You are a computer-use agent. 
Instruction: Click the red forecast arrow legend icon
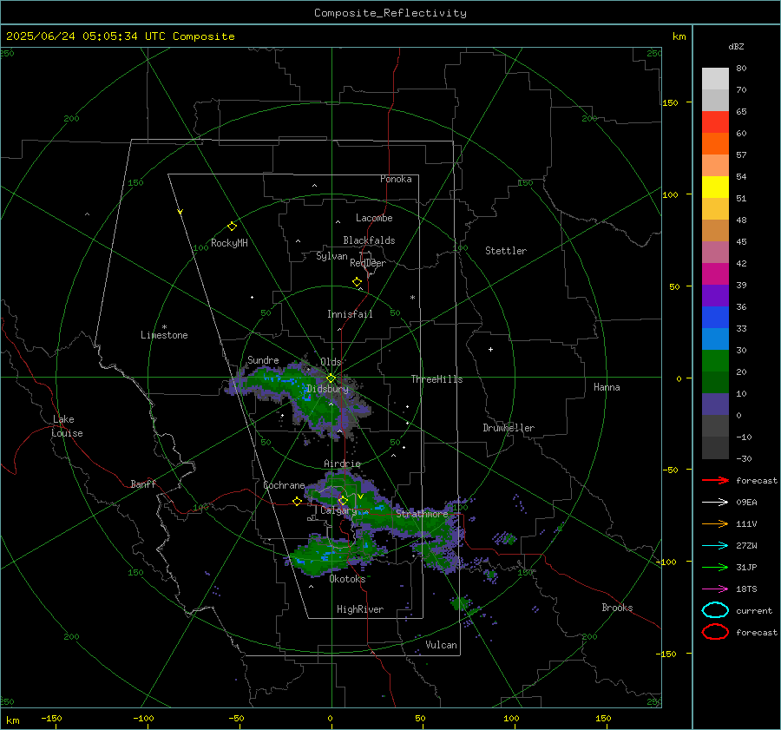click(x=715, y=480)
